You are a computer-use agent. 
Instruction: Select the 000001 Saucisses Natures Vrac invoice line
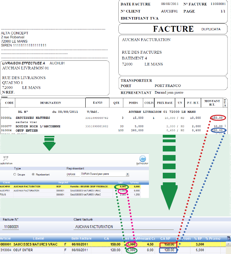[53, 244]
